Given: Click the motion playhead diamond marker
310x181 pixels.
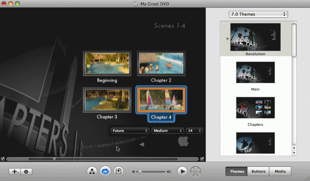Looking at the screenshot, I should (54, 159).
